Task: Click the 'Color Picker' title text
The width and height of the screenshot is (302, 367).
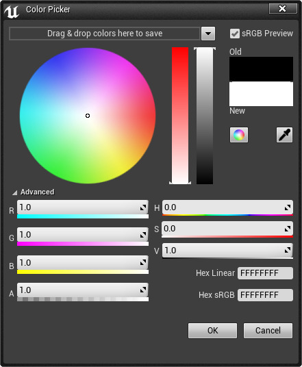Action: (48, 10)
